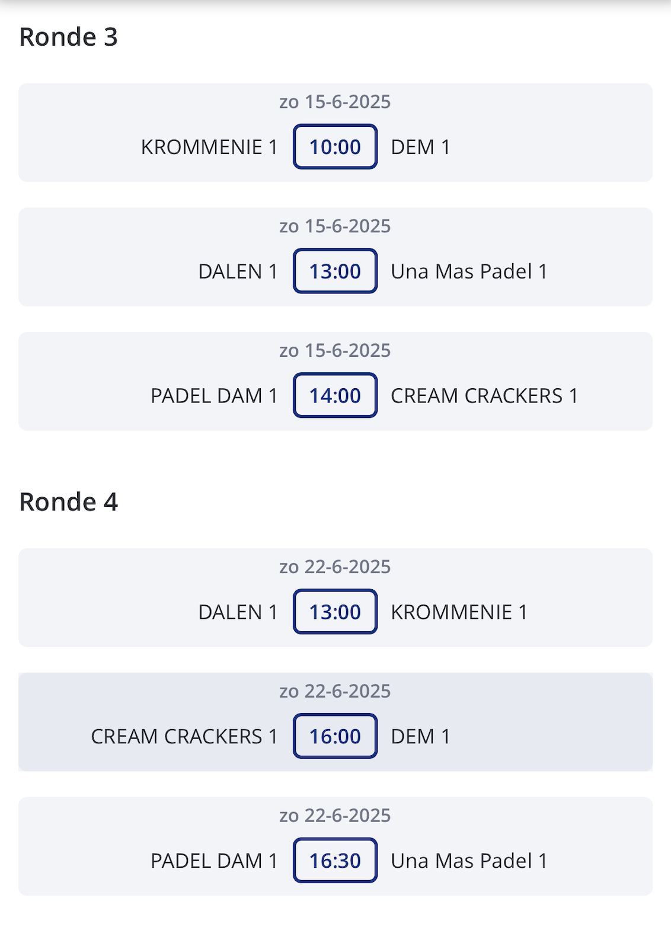The width and height of the screenshot is (671, 927).
Task: Select the 14:00 time badge in Ronde 3
Action: (x=335, y=395)
